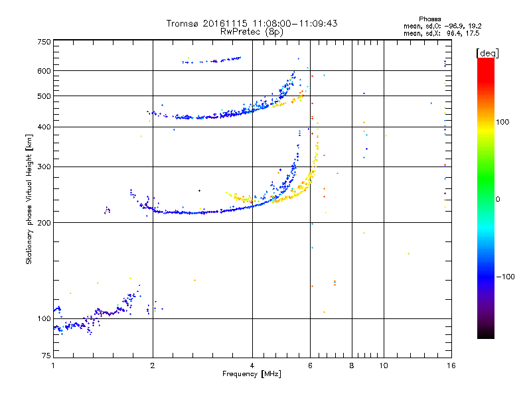The width and height of the screenshot is (531, 398).
Task: Click the "mean, sd,X: 96.4, 17.5" statistic
Action: [441, 33]
